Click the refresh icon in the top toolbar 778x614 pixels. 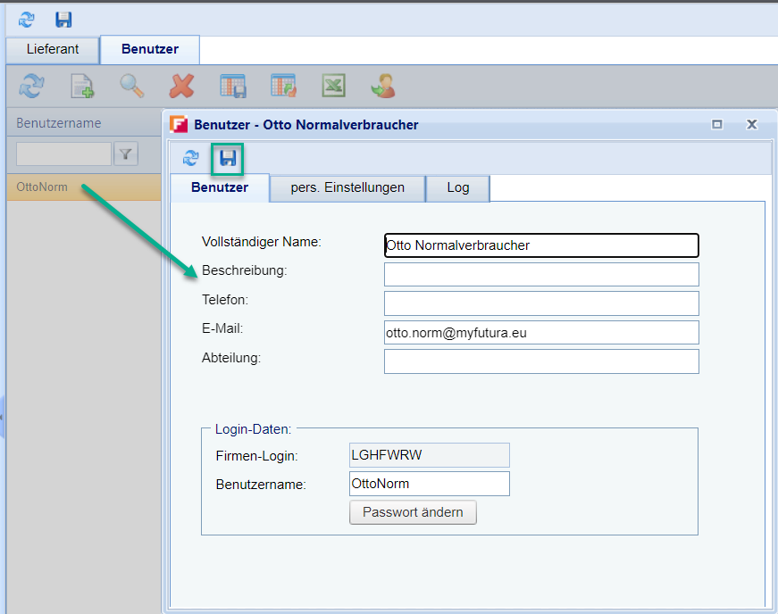27,20
